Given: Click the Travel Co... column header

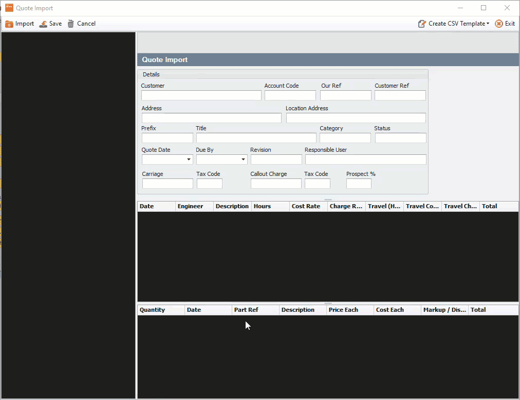Looking at the screenshot, I should [x=422, y=206].
